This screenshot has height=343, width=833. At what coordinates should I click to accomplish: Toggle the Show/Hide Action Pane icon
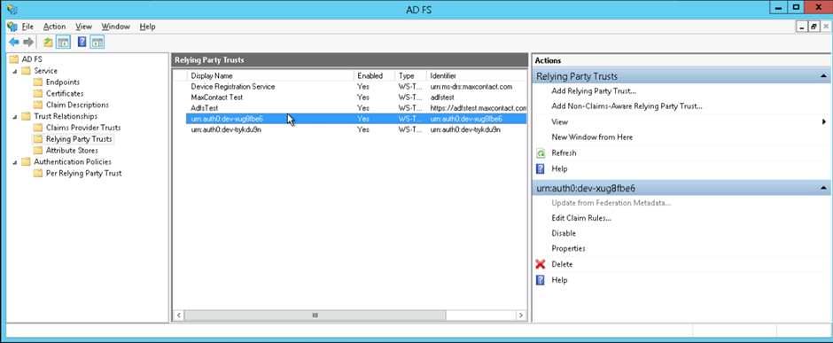click(97, 42)
